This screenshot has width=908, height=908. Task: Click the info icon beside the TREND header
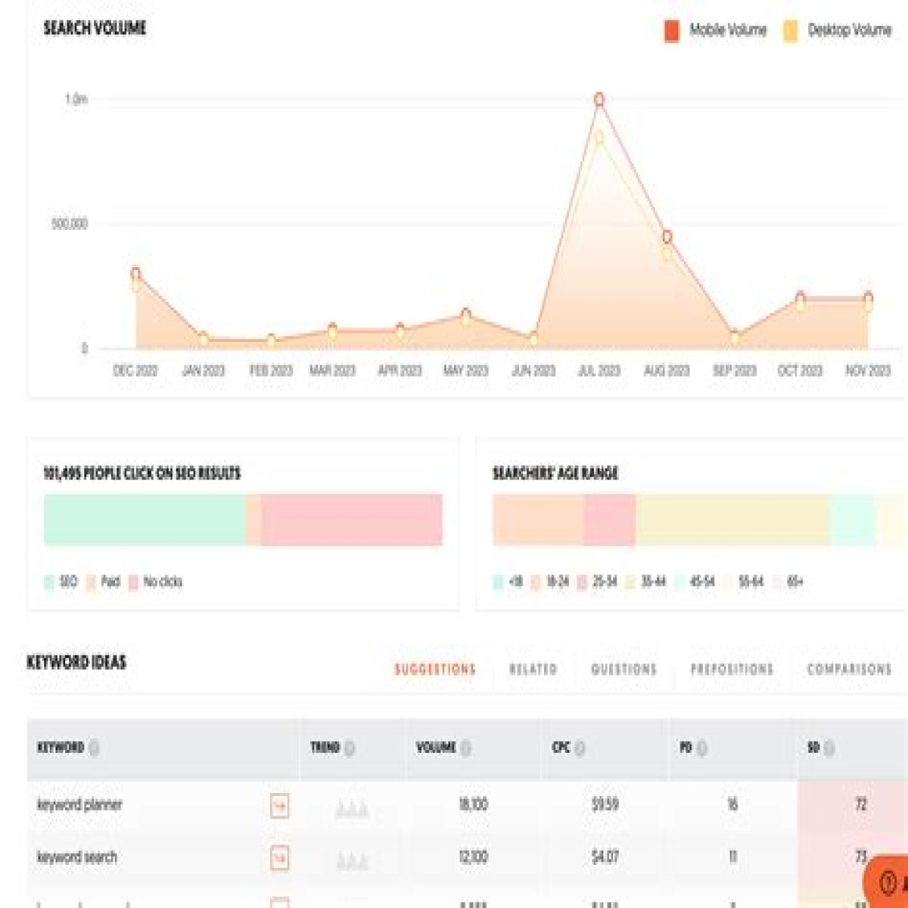350,748
